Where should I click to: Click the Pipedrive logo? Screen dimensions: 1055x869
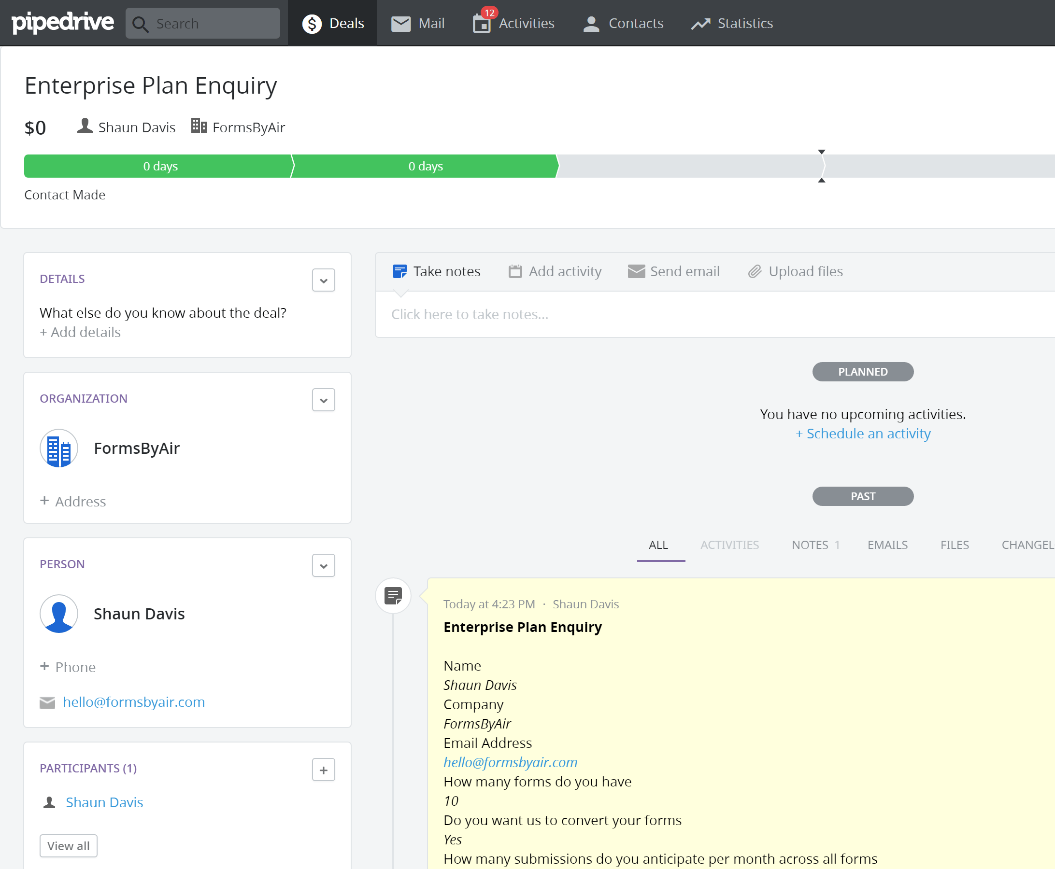63,23
